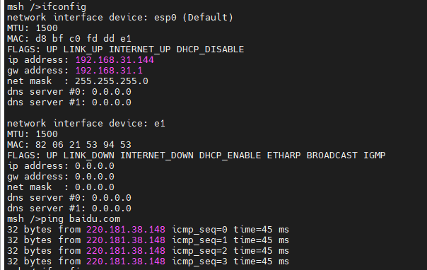Image resolution: width=427 pixels, height=270 pixels.
Task: Click the esp0 (Default) device name
Action: pos(194,18)
